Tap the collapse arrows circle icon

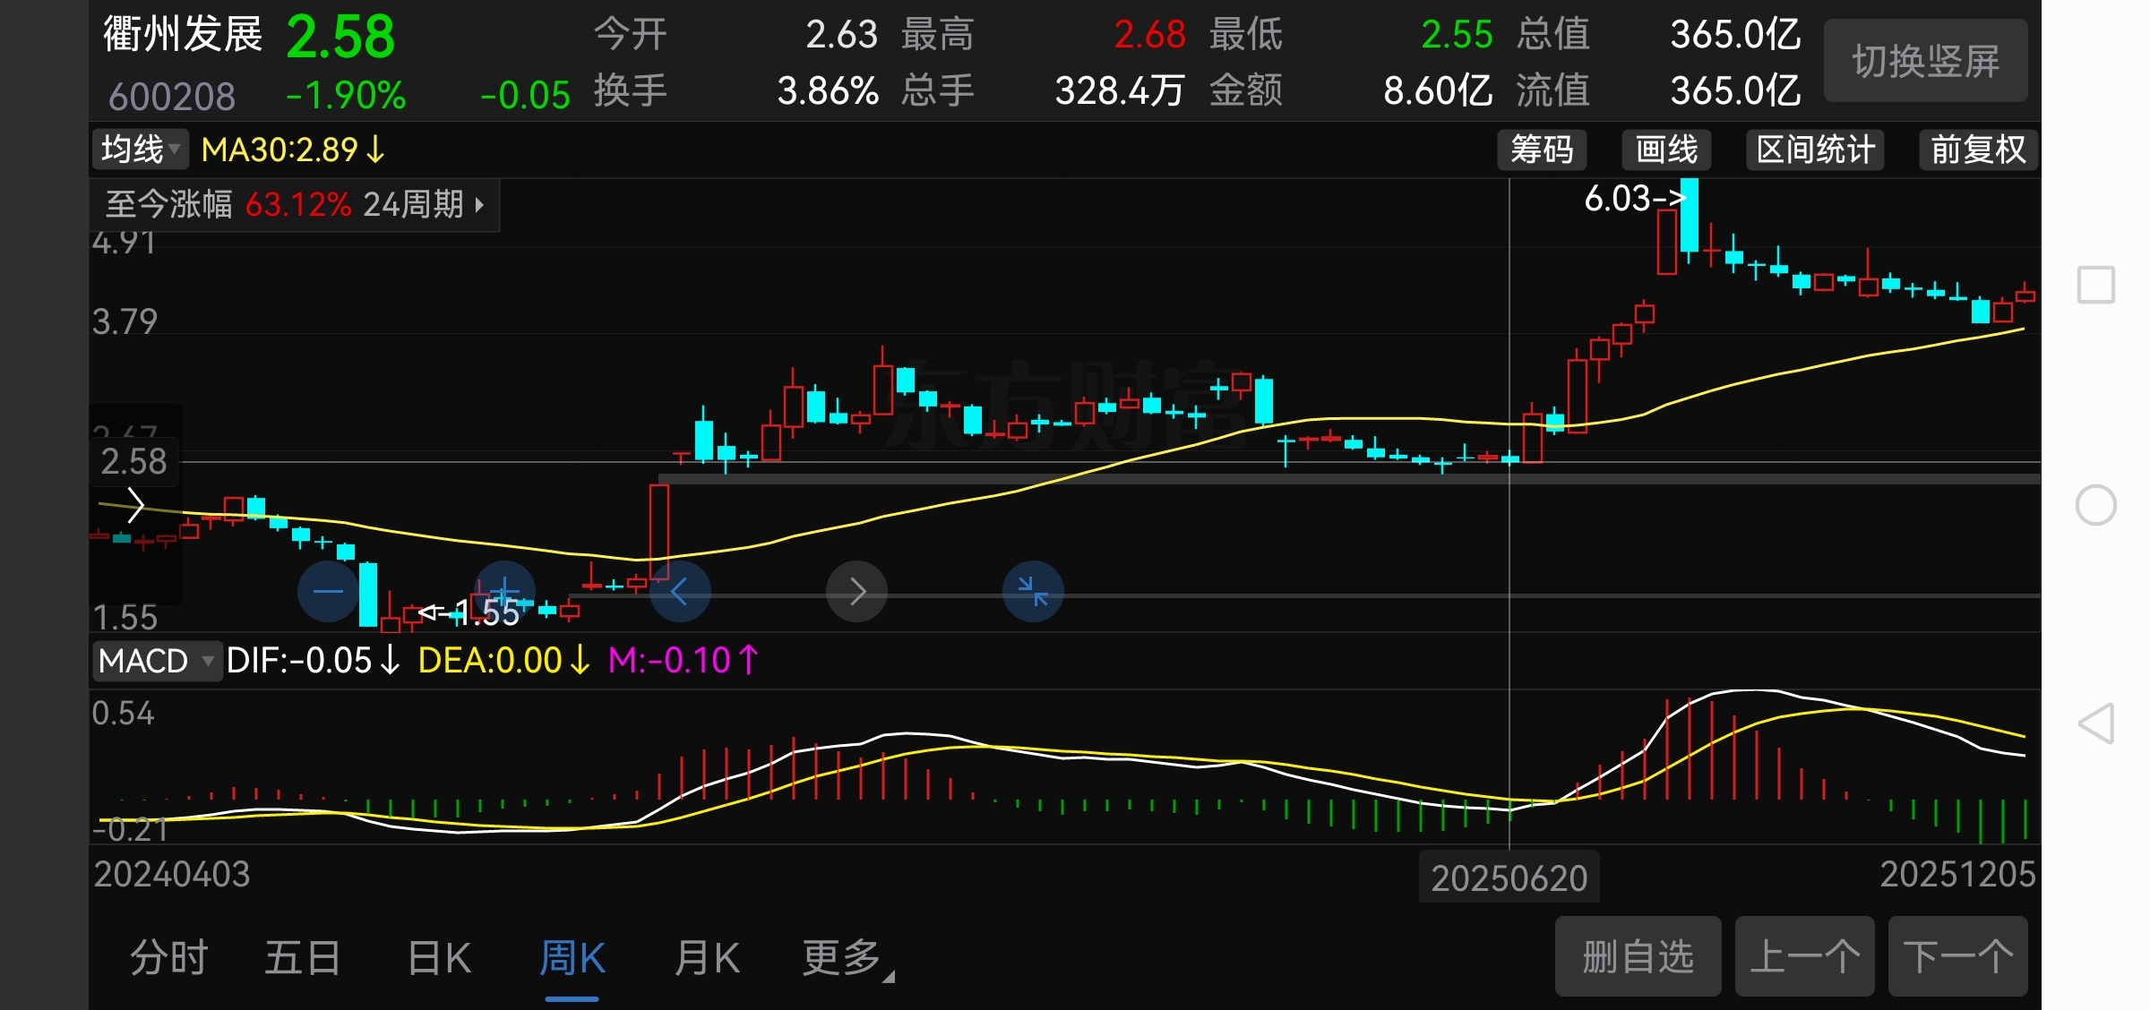click(1033, 591)
